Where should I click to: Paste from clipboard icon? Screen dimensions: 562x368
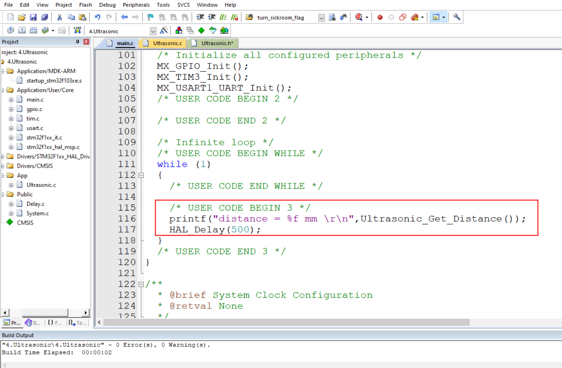(82, 17)
